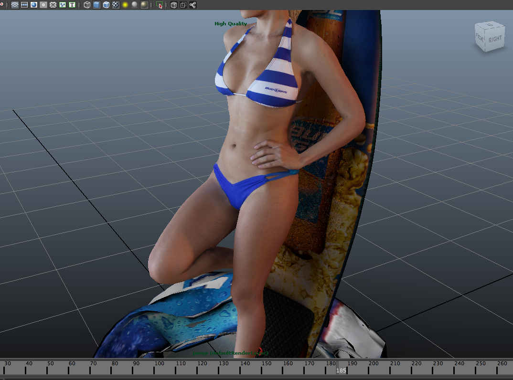
Task: Click the glossy sphere high quality icon
Action: (x=144, y=5)
